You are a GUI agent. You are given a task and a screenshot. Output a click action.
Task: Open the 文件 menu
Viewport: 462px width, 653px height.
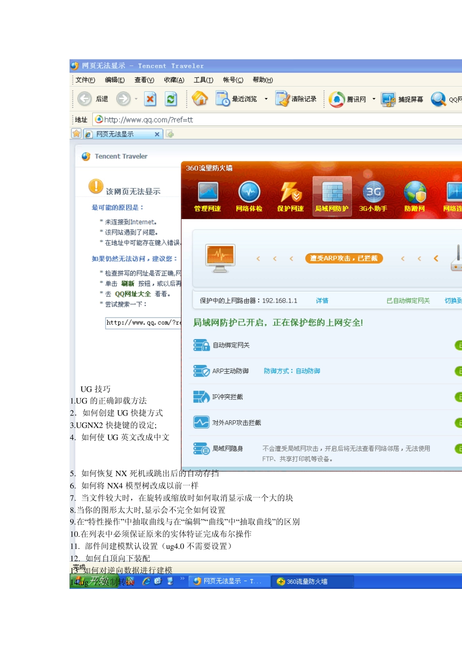coord(85,80)
